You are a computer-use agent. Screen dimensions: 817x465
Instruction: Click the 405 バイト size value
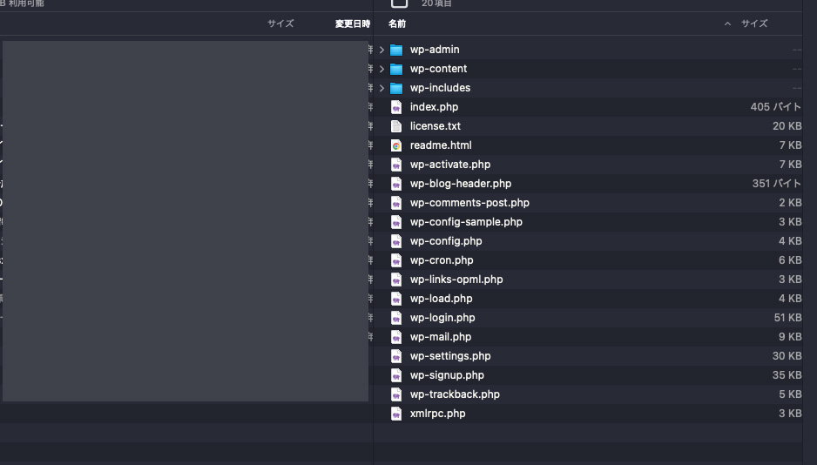(x=775, y=107)
